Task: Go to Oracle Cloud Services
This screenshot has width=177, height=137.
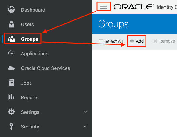Action: [x=45, y=68]
